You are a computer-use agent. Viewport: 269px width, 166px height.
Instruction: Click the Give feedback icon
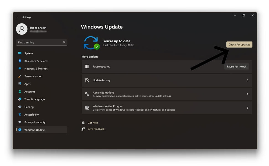(83, 129)
